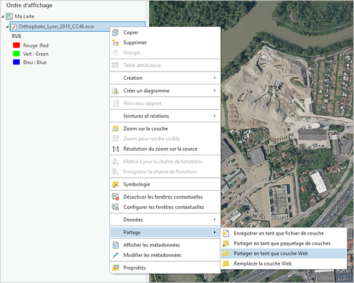Image resolution: width=354 pixels, height=283 pixels.
Task: Choose Remplacer la couche Web
Action: [x=284, y=264]
